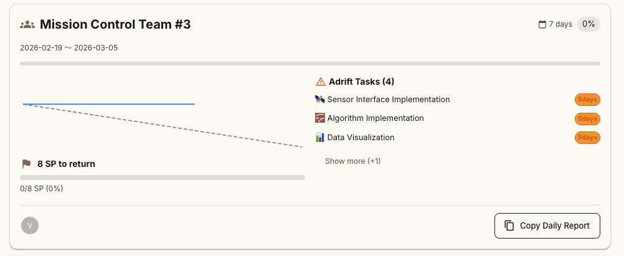Expand the list with Show more (+1)
This screenshot has height=256, width=624.
point(352,161)
